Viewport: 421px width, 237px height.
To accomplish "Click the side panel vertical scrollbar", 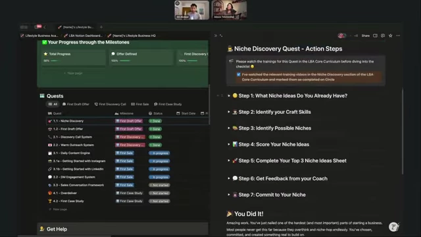I will (402, 132).
